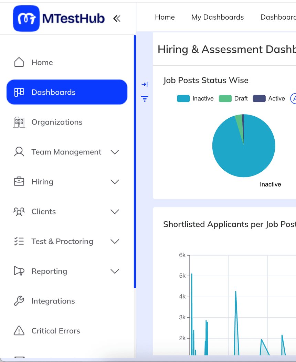Open the Reporting menu item
This screenshot has width=296, height=362.
coord(67,271)
